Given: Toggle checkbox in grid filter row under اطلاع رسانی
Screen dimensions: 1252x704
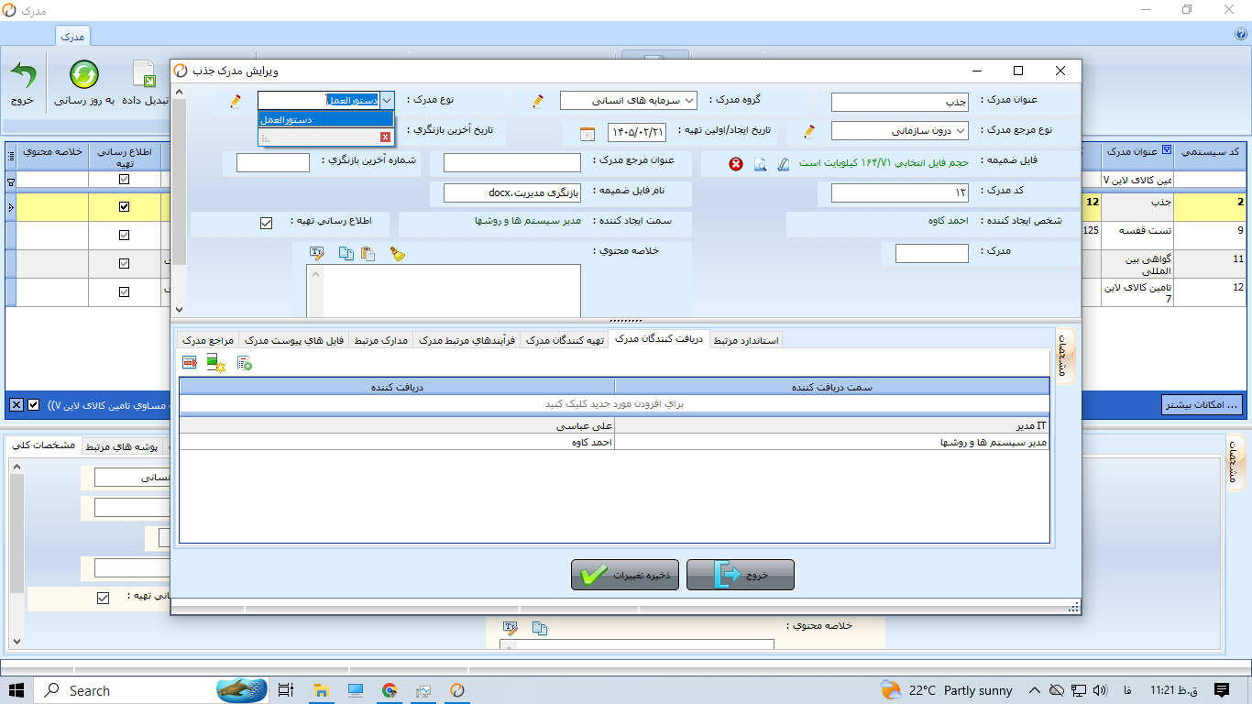Looking at the screenshot, I should tap(125, 180).
